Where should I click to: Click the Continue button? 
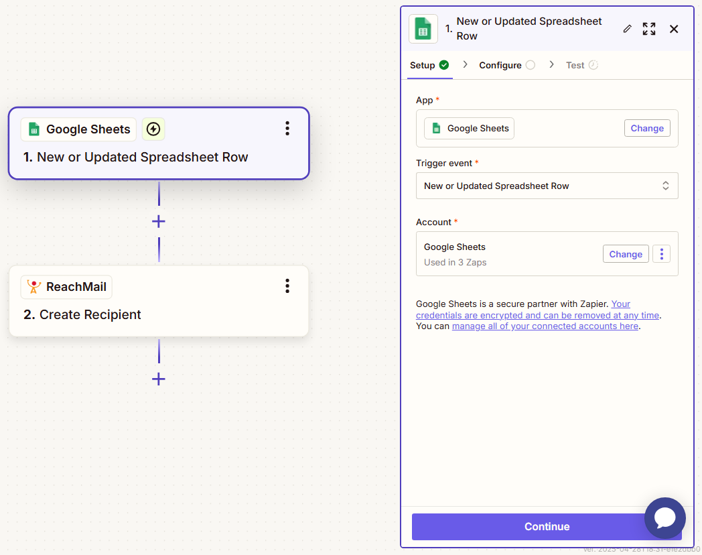(547, 527)
